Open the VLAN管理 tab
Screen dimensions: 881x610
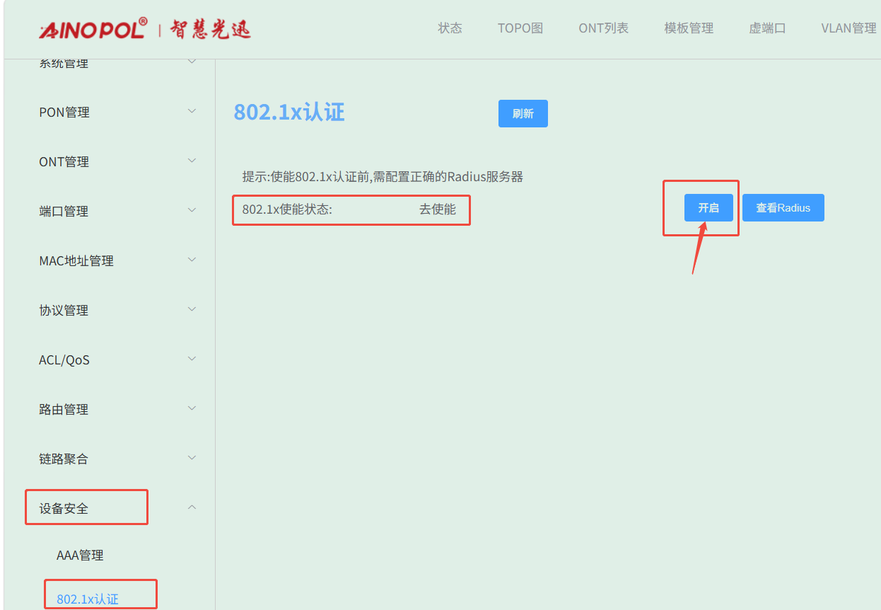pyautogui.click(x=848, y=28)
